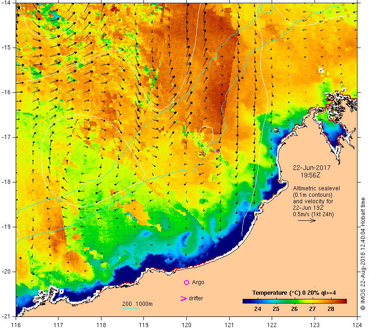Click the '28' colorbar tick label
This screenshot has width=369, height=328.
pyautogui.click(x=331, y=309)
